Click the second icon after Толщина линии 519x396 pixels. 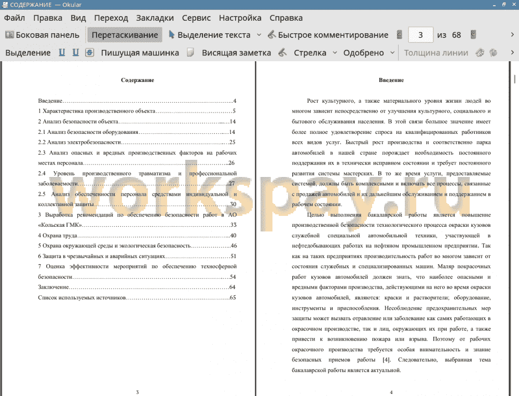tap(494, 52)
